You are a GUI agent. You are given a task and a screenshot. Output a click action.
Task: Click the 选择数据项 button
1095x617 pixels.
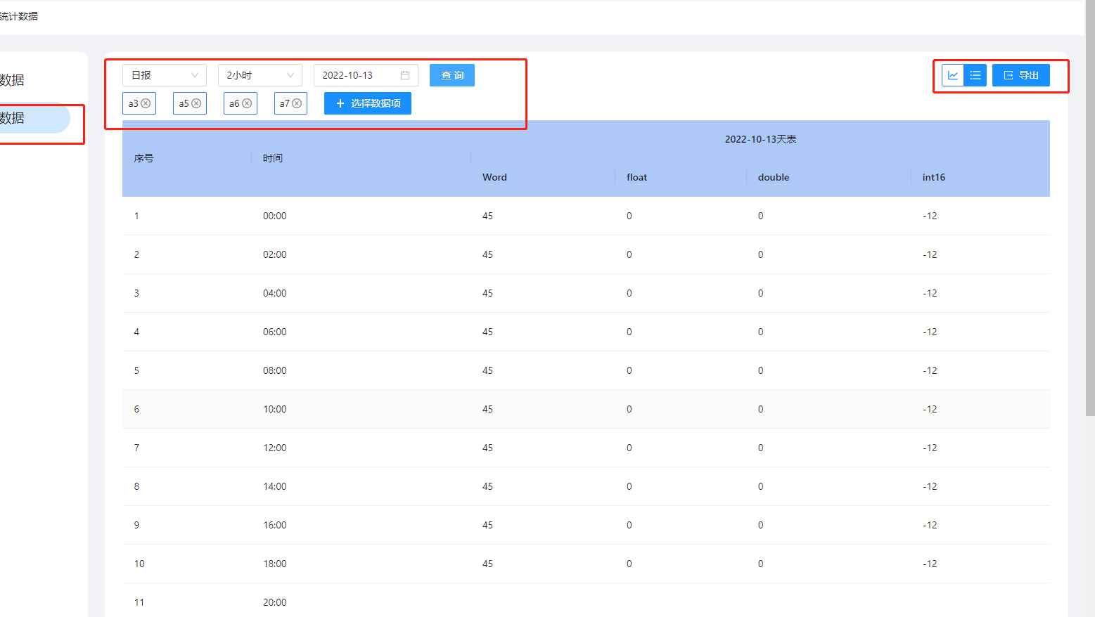coord(368,103)
